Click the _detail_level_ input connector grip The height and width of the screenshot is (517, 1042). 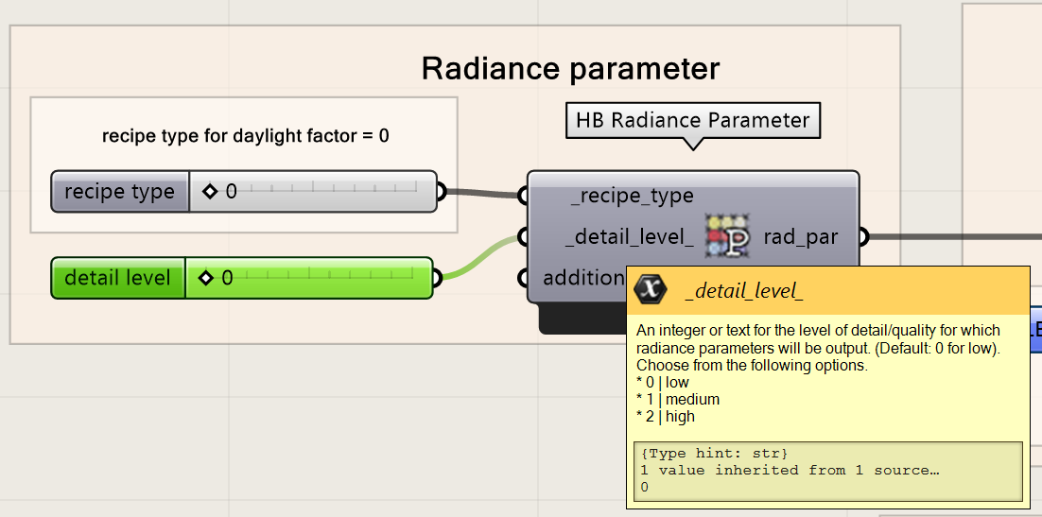pyautogui.click(x=523, y=236)
